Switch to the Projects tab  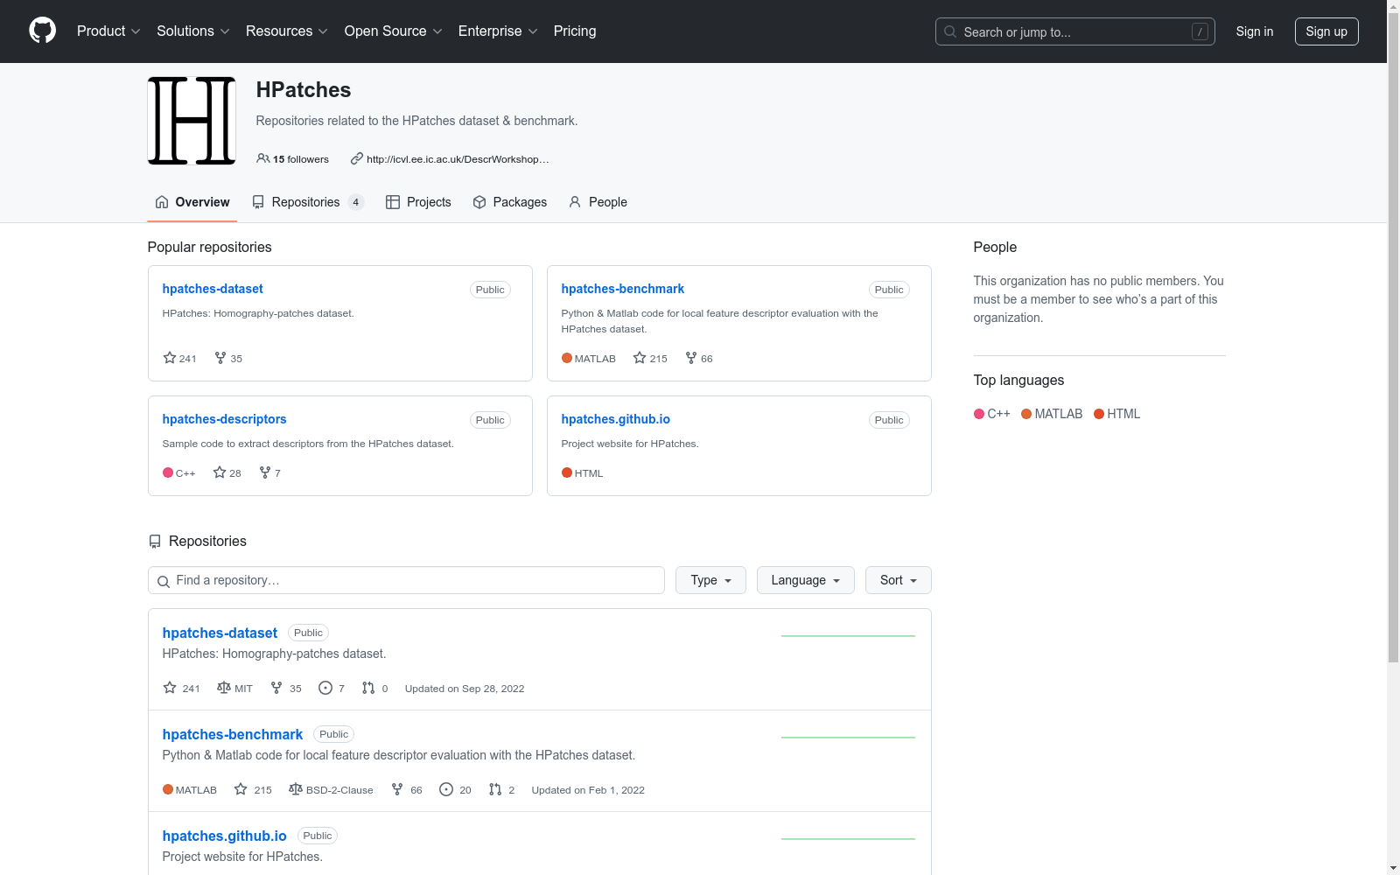tap(418, 202)
